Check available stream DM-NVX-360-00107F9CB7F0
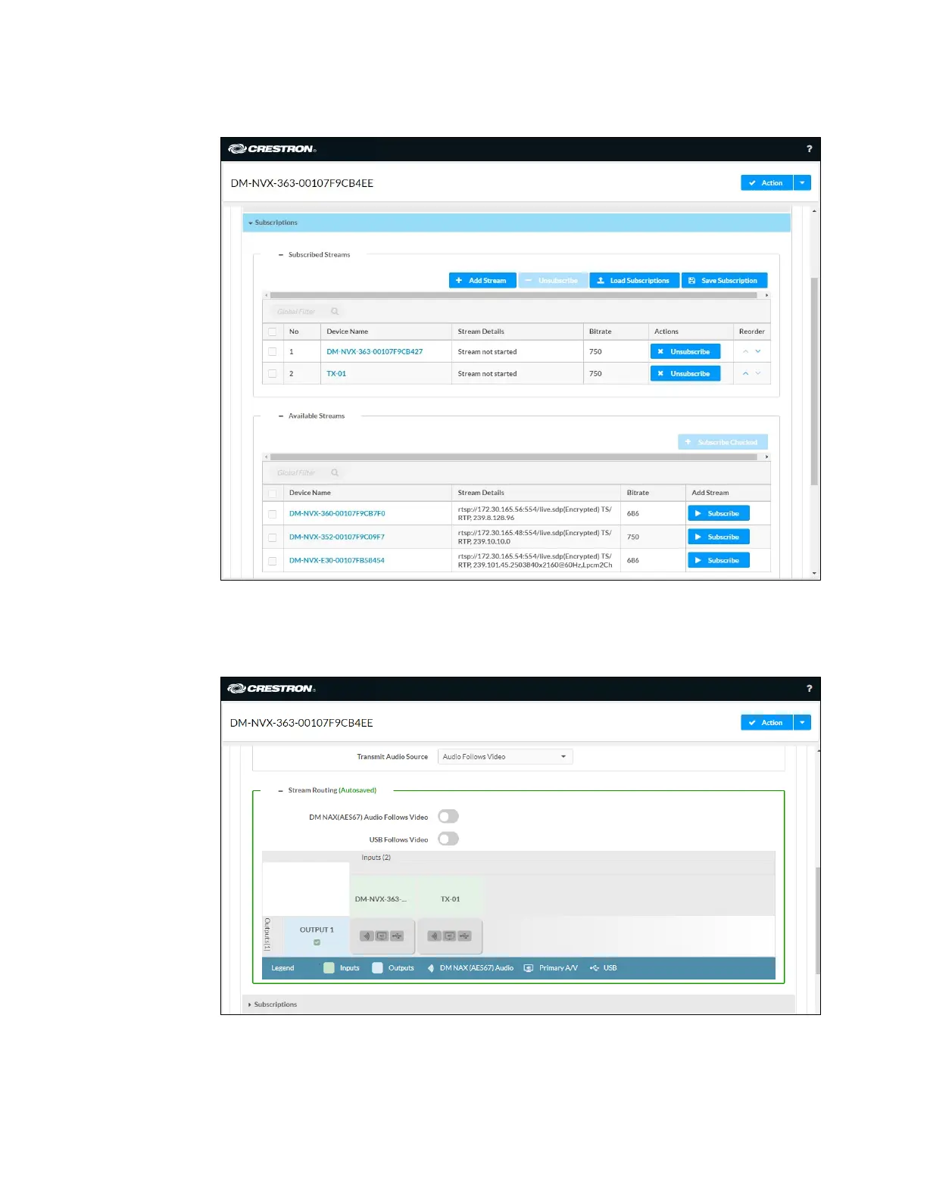Image resolution: width=927 pixels, height=1199 pixels. 272,514
